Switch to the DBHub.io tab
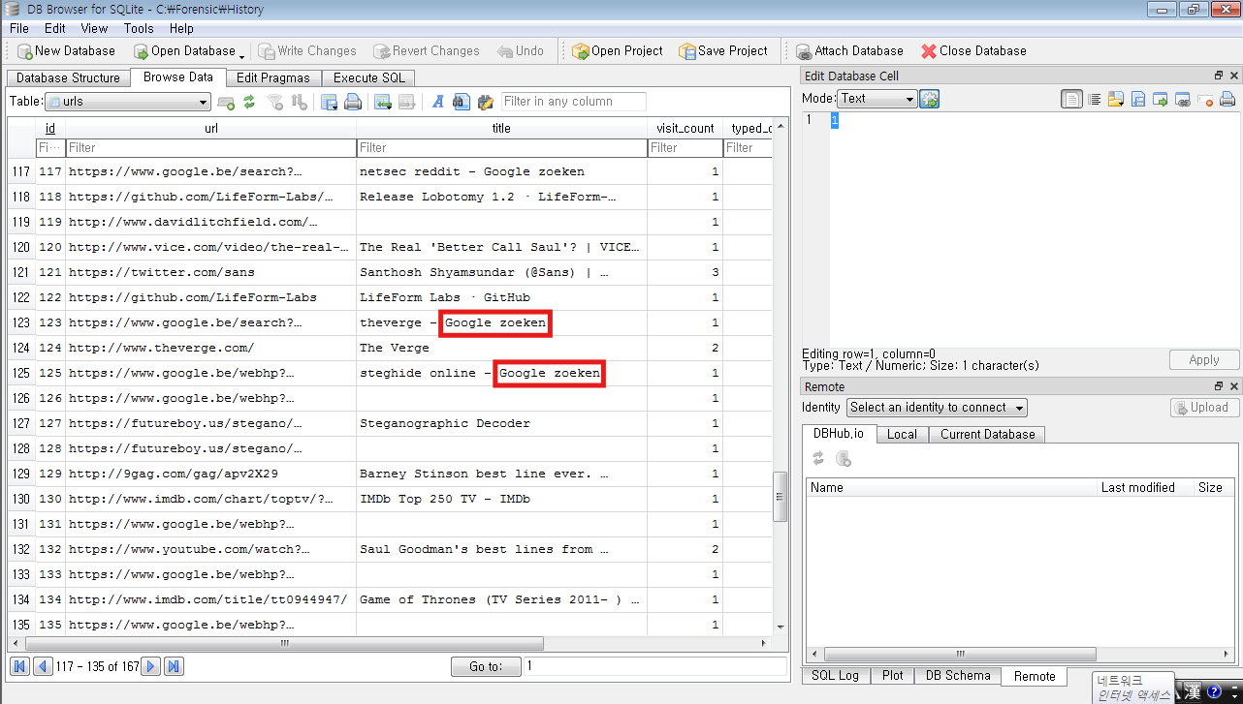Viewport: 1243px width, 704px height. [839, 434]
